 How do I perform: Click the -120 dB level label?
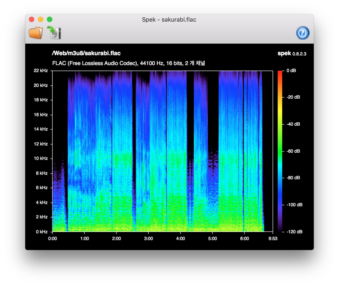click(294, 232)
